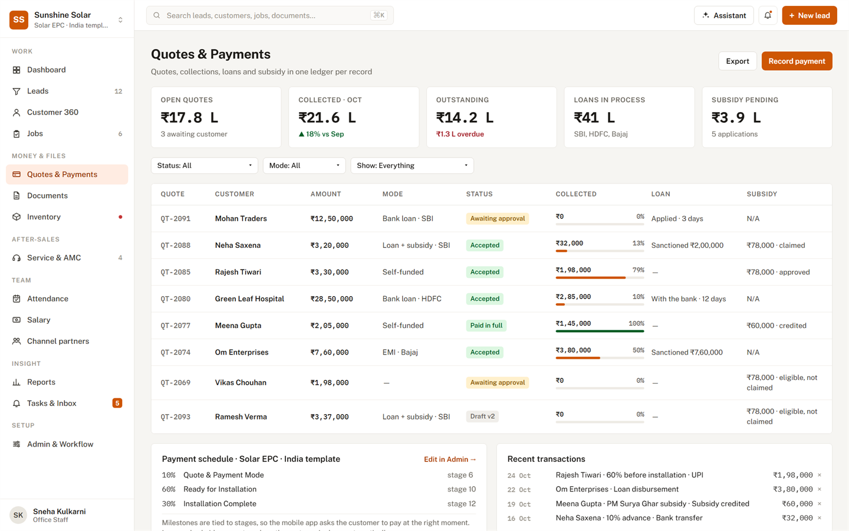This screenshot has height=531, width=849.
Task: Open the Status: All filter dropdown
Action: pyautogui.click(x=205, y=166)
